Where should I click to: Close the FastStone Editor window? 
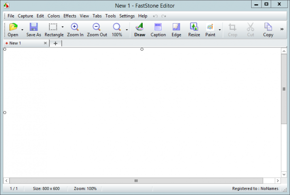279,4
